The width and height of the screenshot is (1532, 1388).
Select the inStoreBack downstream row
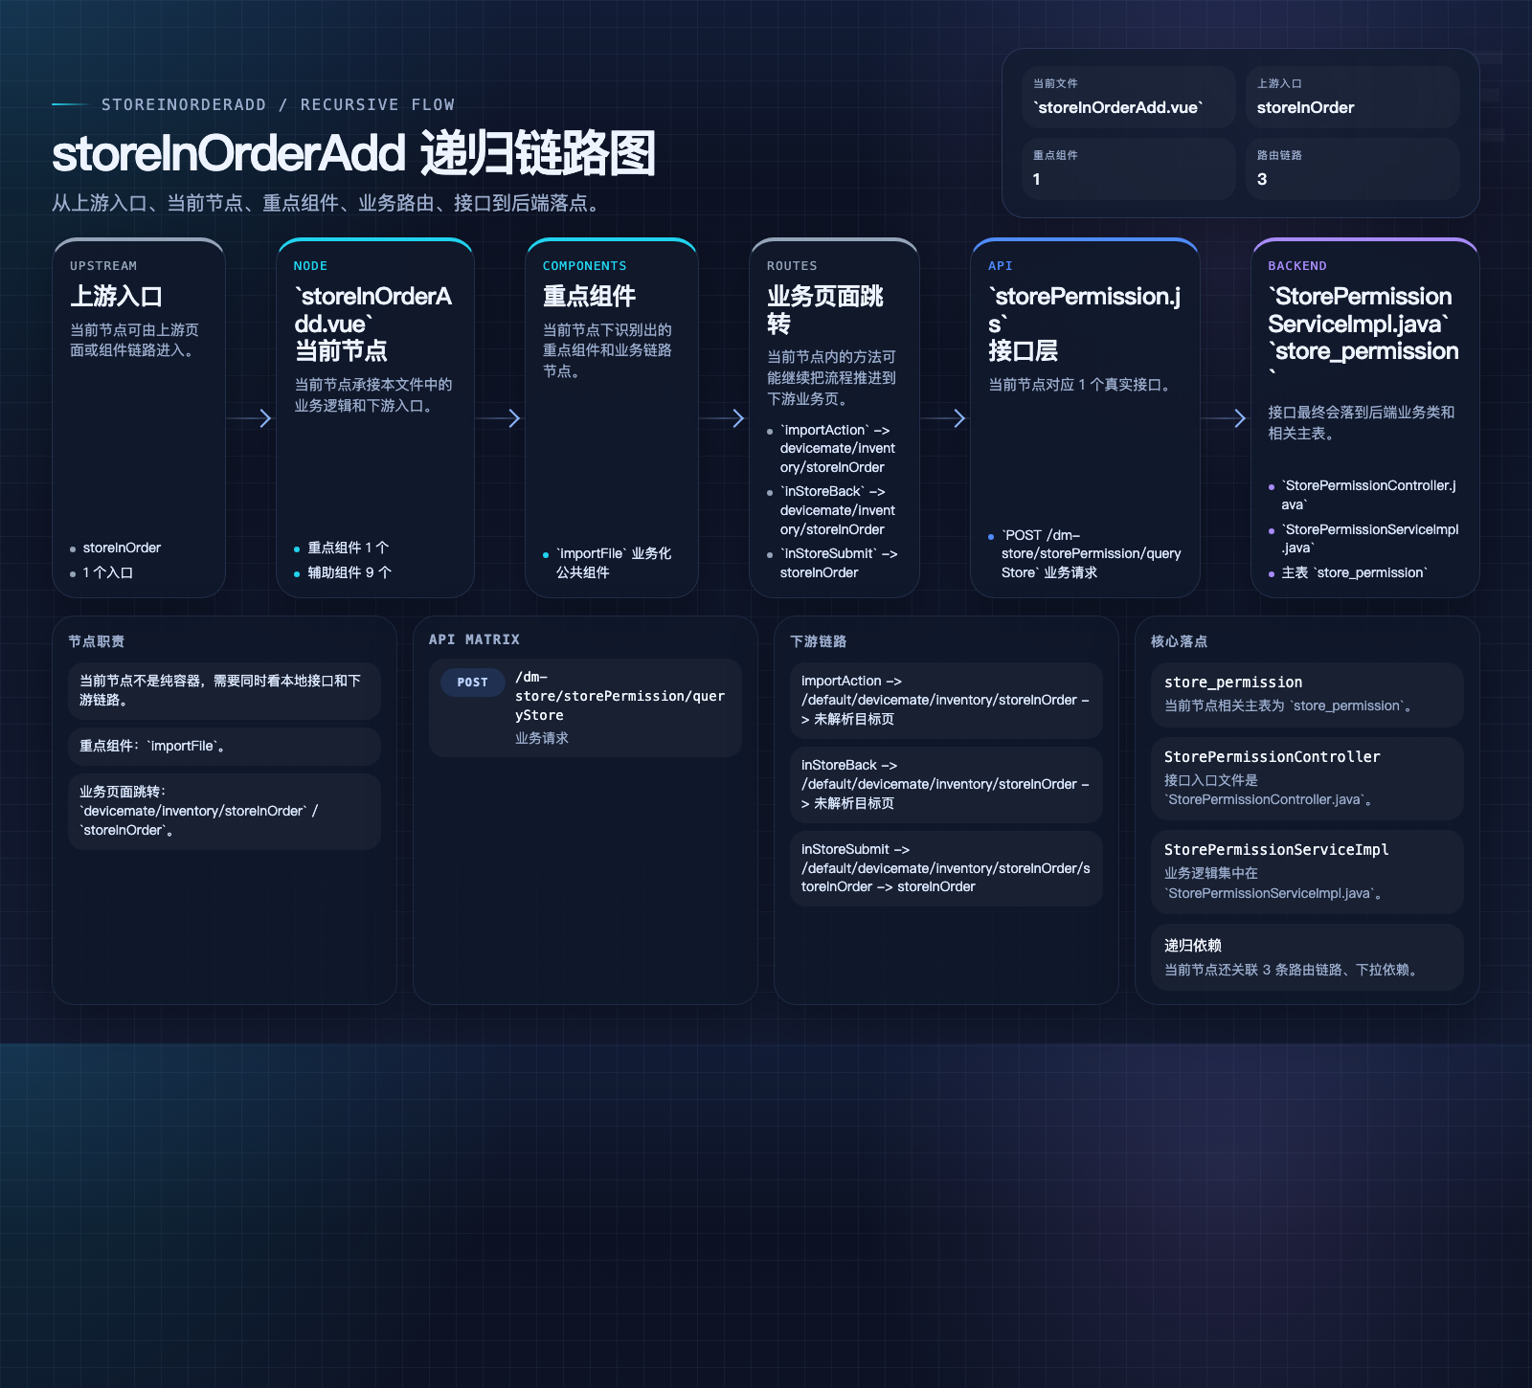click(x=946, y=784)
